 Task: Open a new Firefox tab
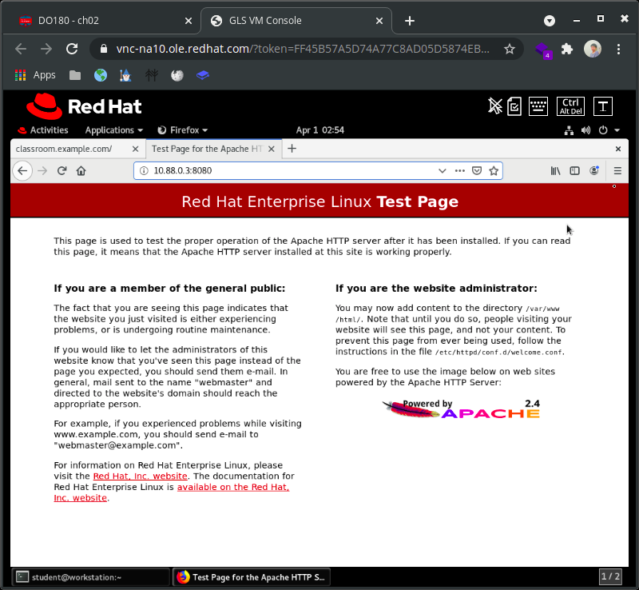(292, 149)
